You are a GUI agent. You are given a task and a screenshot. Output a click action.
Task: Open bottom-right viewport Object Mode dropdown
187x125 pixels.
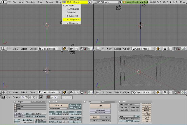(x=143, y=92)
